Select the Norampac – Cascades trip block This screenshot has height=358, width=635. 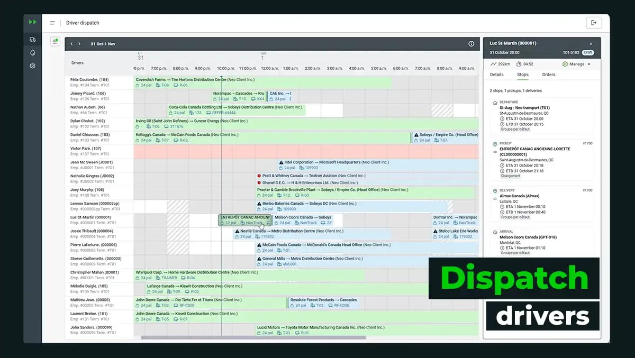239,96
